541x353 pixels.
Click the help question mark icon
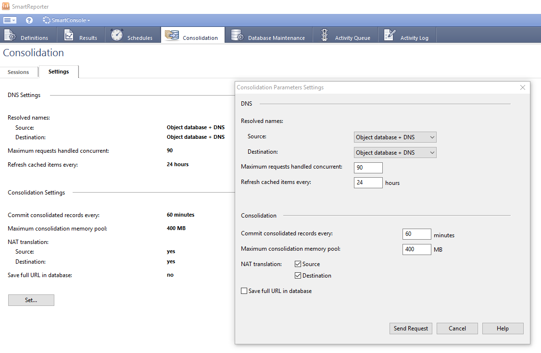(x=29, y=20)
